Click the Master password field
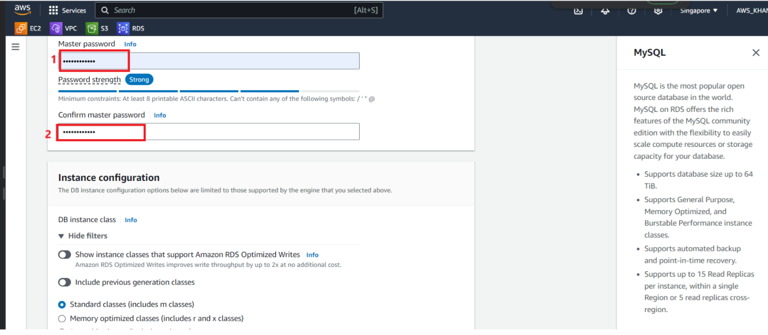The image size is (768, 335). (209, 61)
